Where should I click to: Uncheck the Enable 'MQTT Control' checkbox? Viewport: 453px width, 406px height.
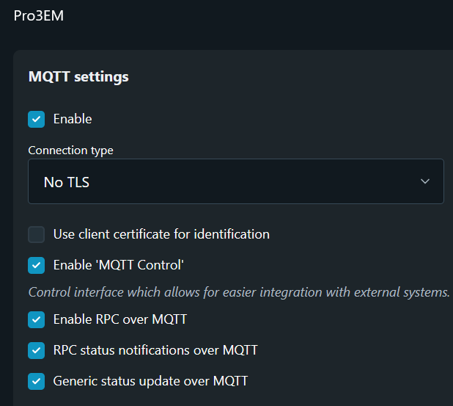tap(37, 265)
